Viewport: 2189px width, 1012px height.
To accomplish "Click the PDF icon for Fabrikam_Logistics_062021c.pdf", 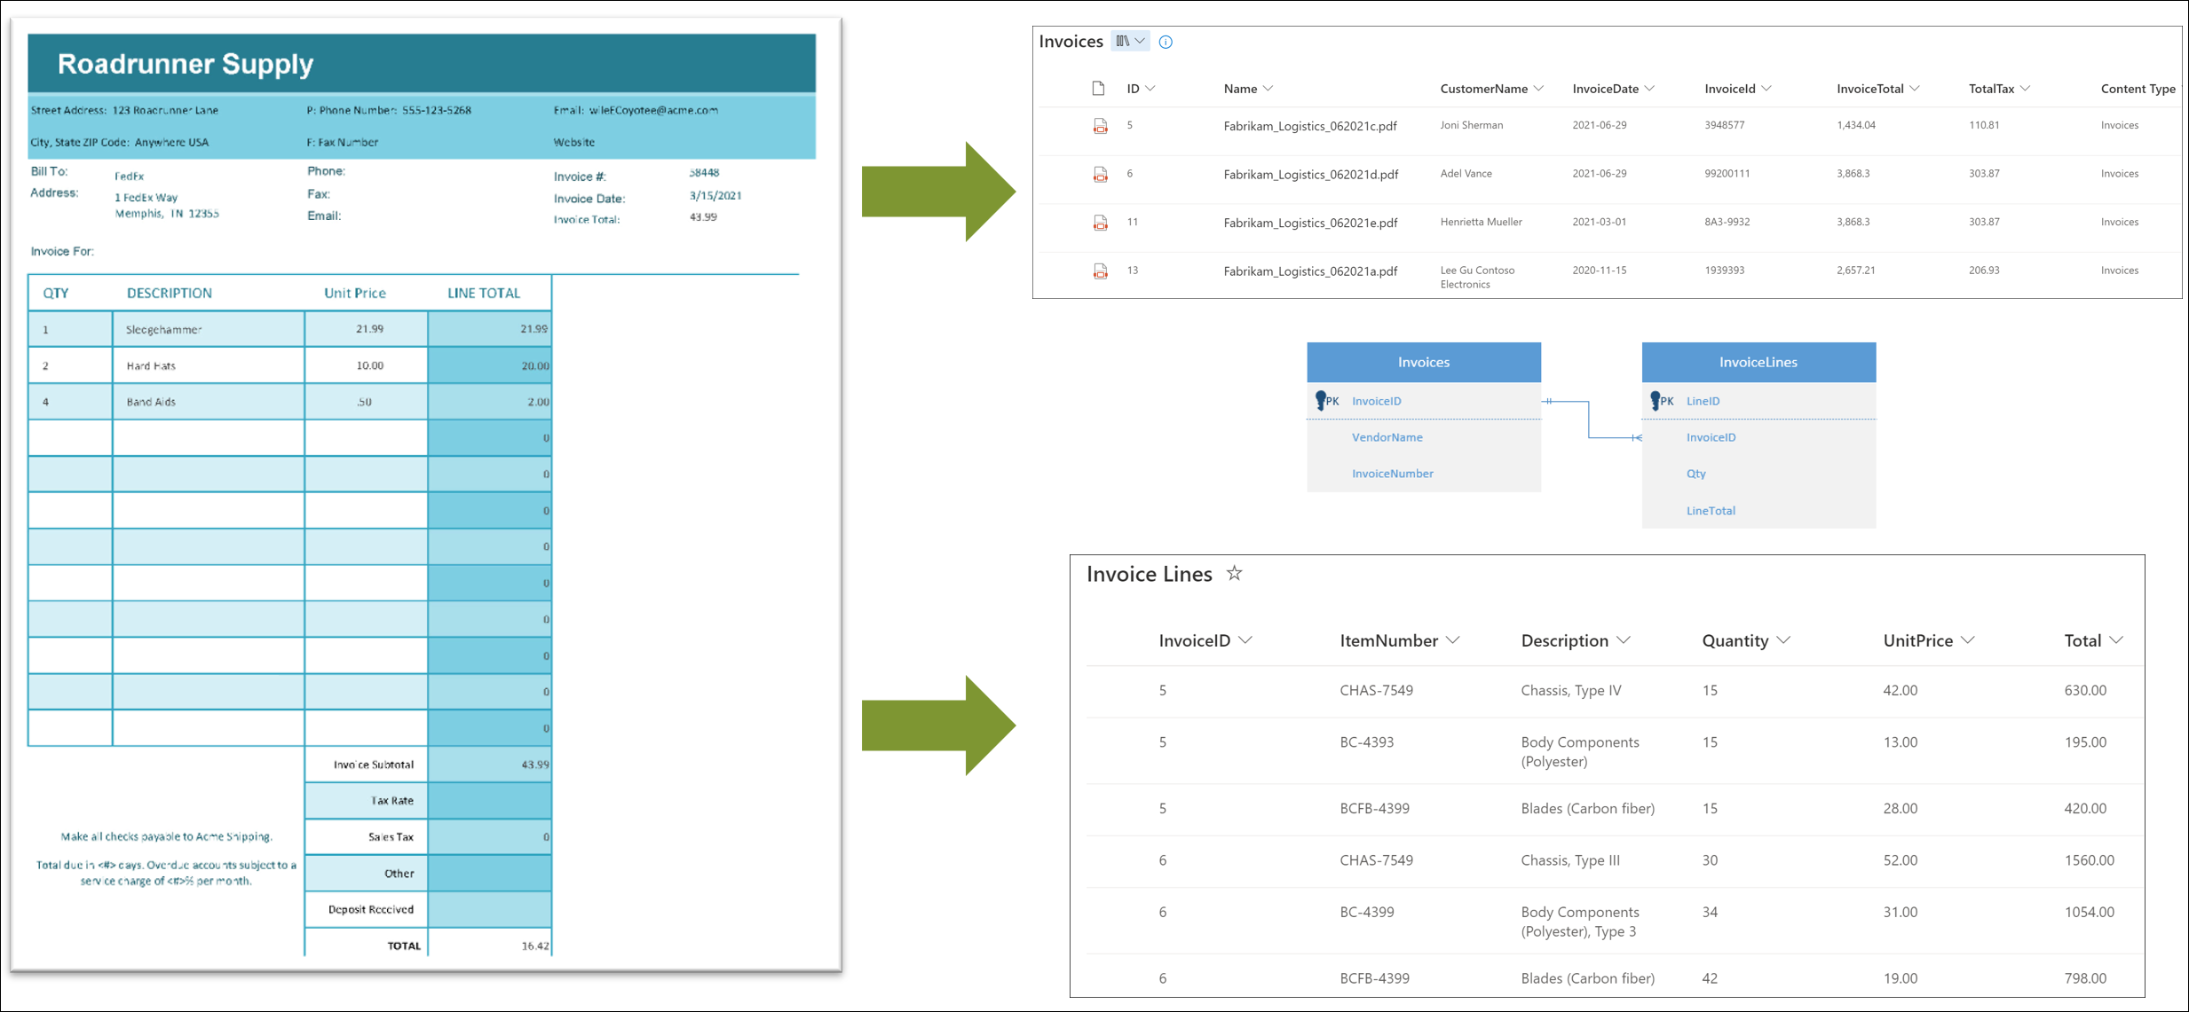I will [1100, 126].
